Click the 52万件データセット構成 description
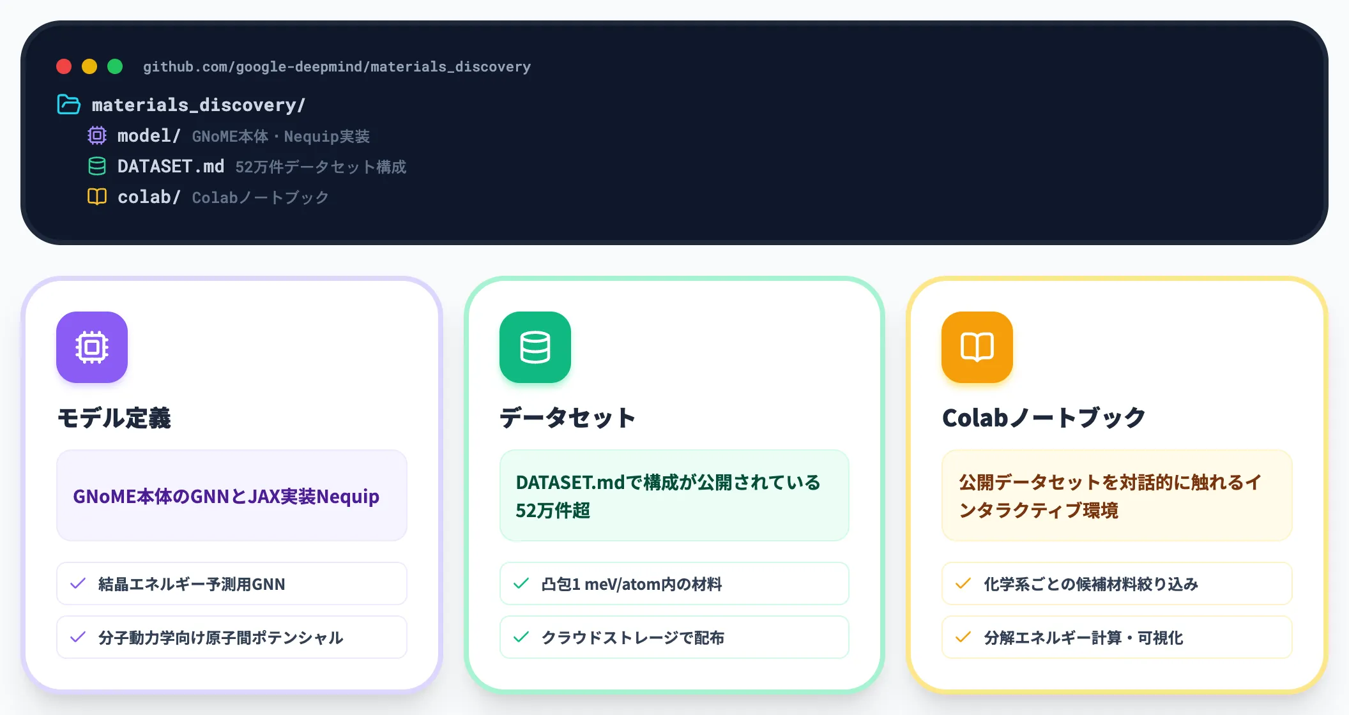Image resolution: width=1349 pixels, height=715 pixels. pyautogui.click(x=321, y=167)
